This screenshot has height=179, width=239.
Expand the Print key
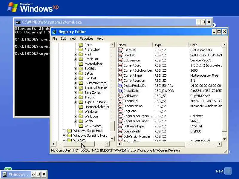coord(75,54)
